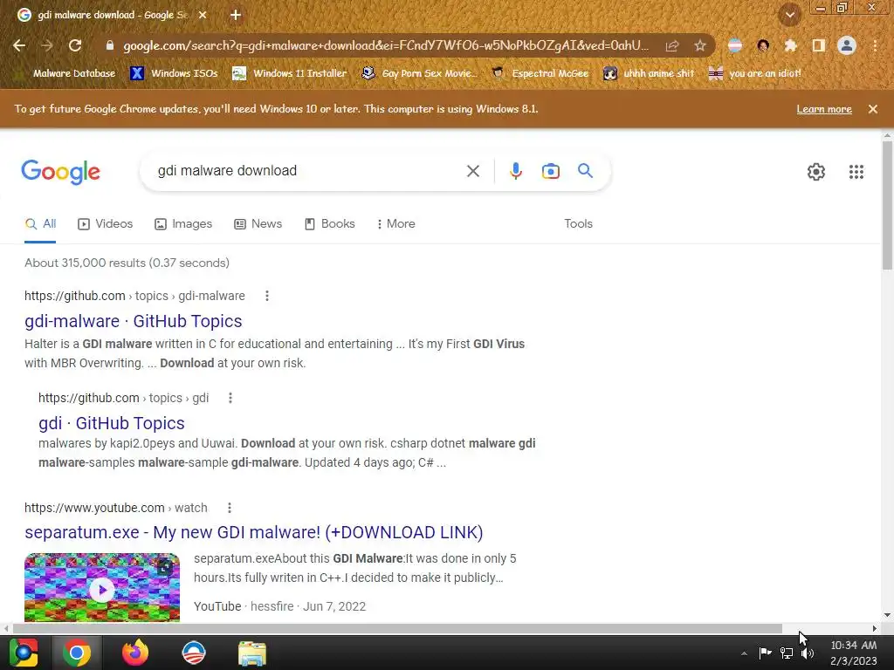Open Windows ISOs bookmark
Screen dimensions: 894x670
pos(174,73)
